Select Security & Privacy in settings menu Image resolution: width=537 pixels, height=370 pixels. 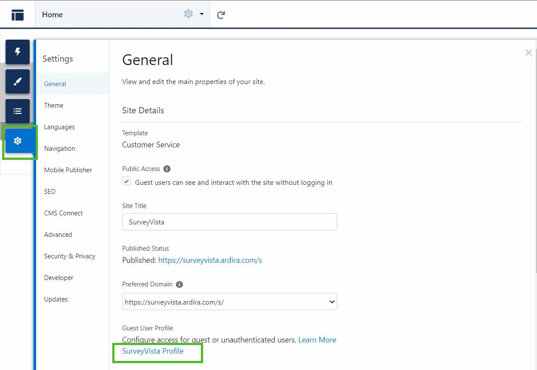(70, 256)
